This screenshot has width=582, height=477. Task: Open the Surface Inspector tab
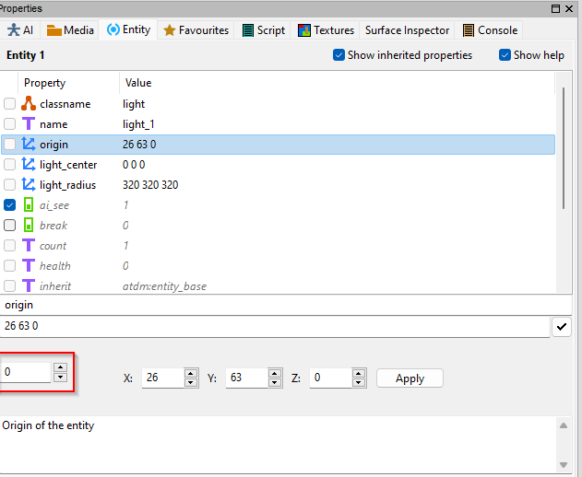[408, 30]
